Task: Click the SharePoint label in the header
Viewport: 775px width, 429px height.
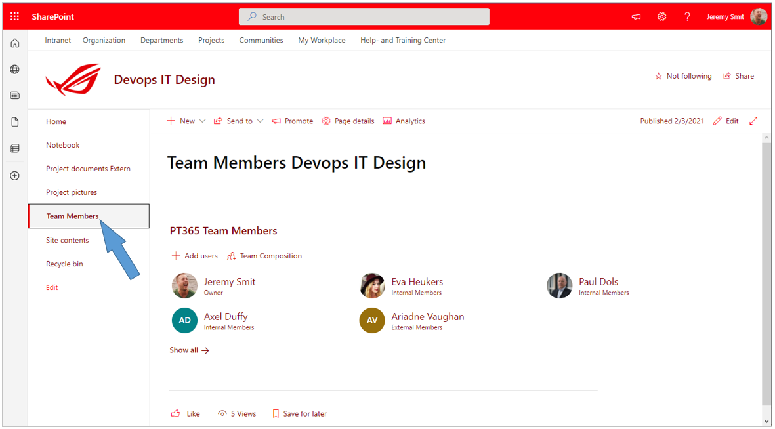Action: (53, 17)
